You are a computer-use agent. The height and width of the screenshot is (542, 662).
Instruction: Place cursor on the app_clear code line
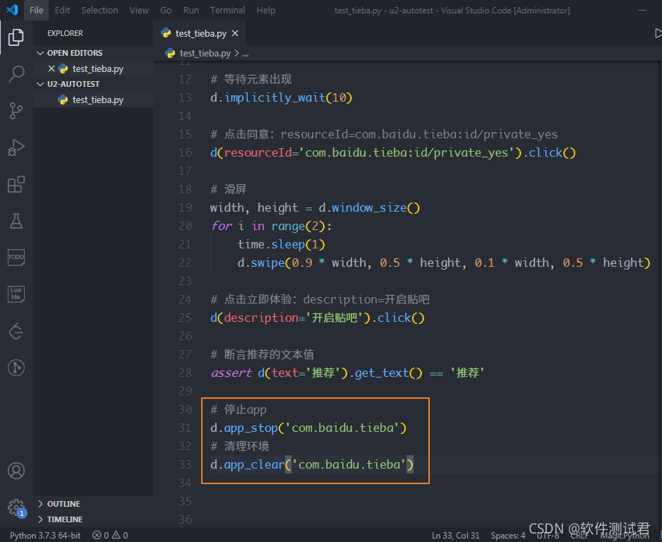(x=312, y=465)
